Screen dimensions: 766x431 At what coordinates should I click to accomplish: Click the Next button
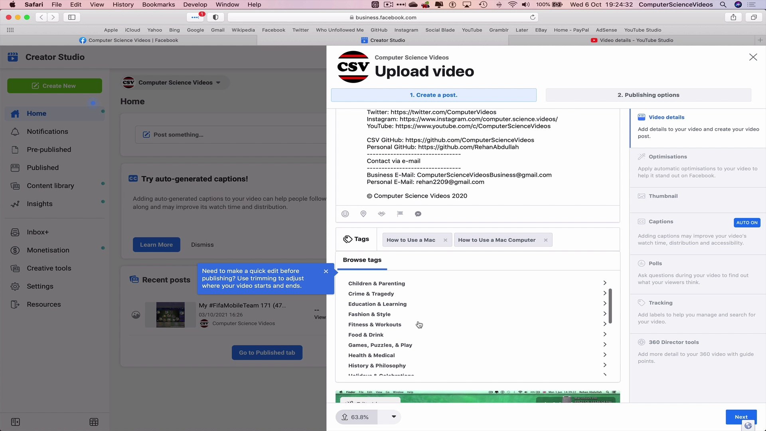point(741,417)
